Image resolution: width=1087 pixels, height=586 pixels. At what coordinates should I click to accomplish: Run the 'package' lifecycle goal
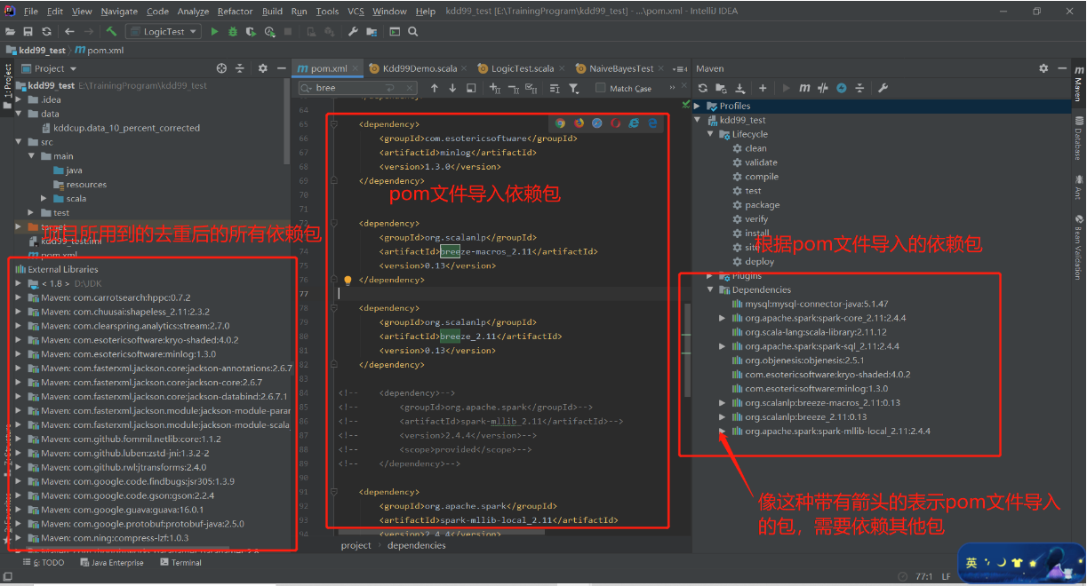click(x=762, y=205)
